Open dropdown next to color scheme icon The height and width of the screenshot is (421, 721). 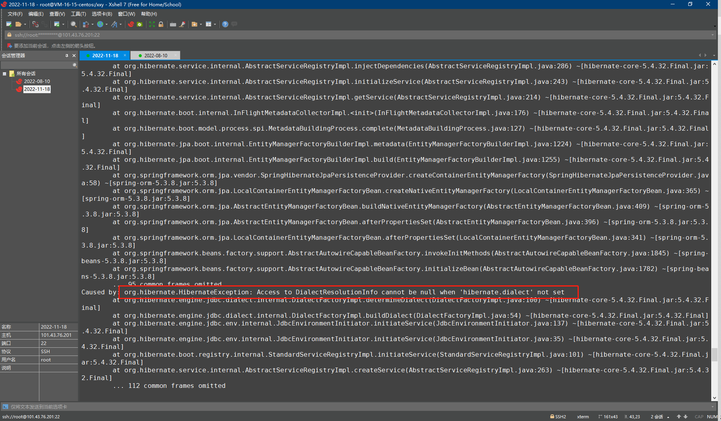(x=92, y=24)
